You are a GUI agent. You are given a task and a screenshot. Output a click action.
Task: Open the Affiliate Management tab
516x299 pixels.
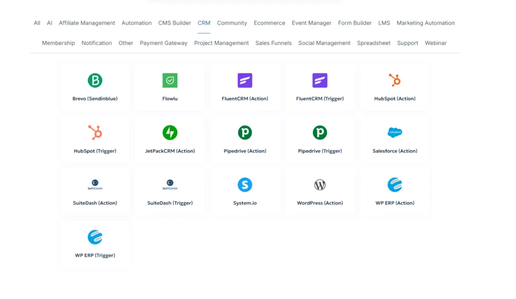pos(87,23)
